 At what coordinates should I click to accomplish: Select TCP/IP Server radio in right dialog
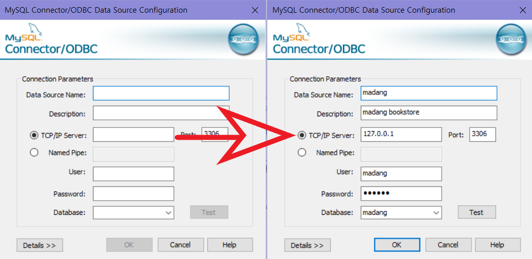click(x=302, y=136)
